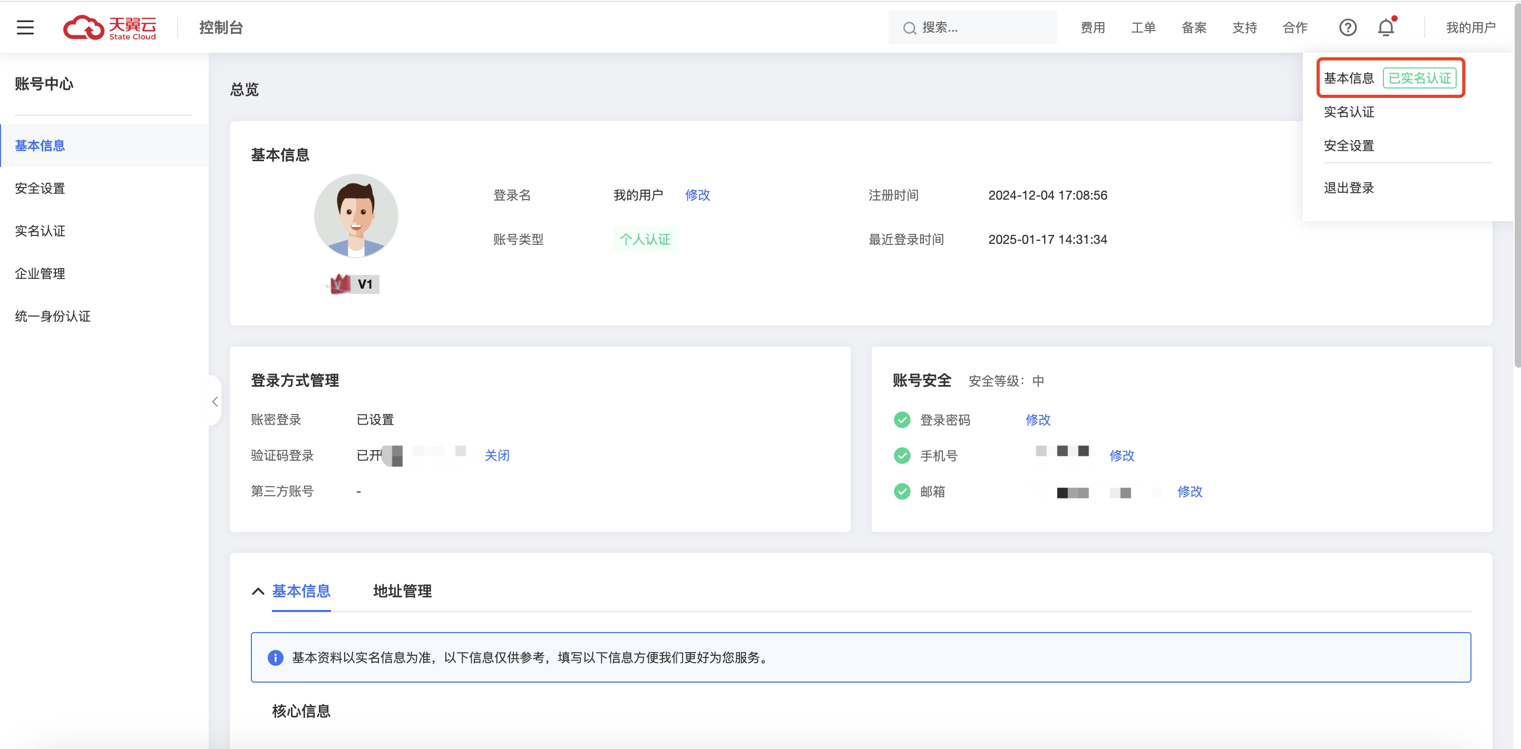
Task: Click the 总览 heading
Action: (x=244, y=89)
